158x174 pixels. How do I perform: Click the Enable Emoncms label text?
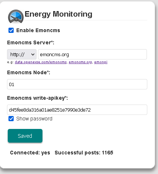point(38,30)
